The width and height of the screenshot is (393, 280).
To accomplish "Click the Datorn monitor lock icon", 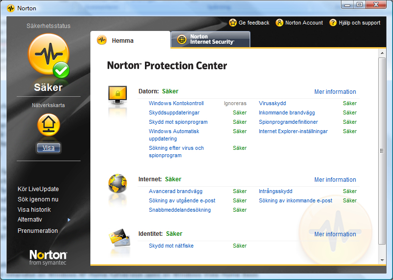I will click(117, 95).
